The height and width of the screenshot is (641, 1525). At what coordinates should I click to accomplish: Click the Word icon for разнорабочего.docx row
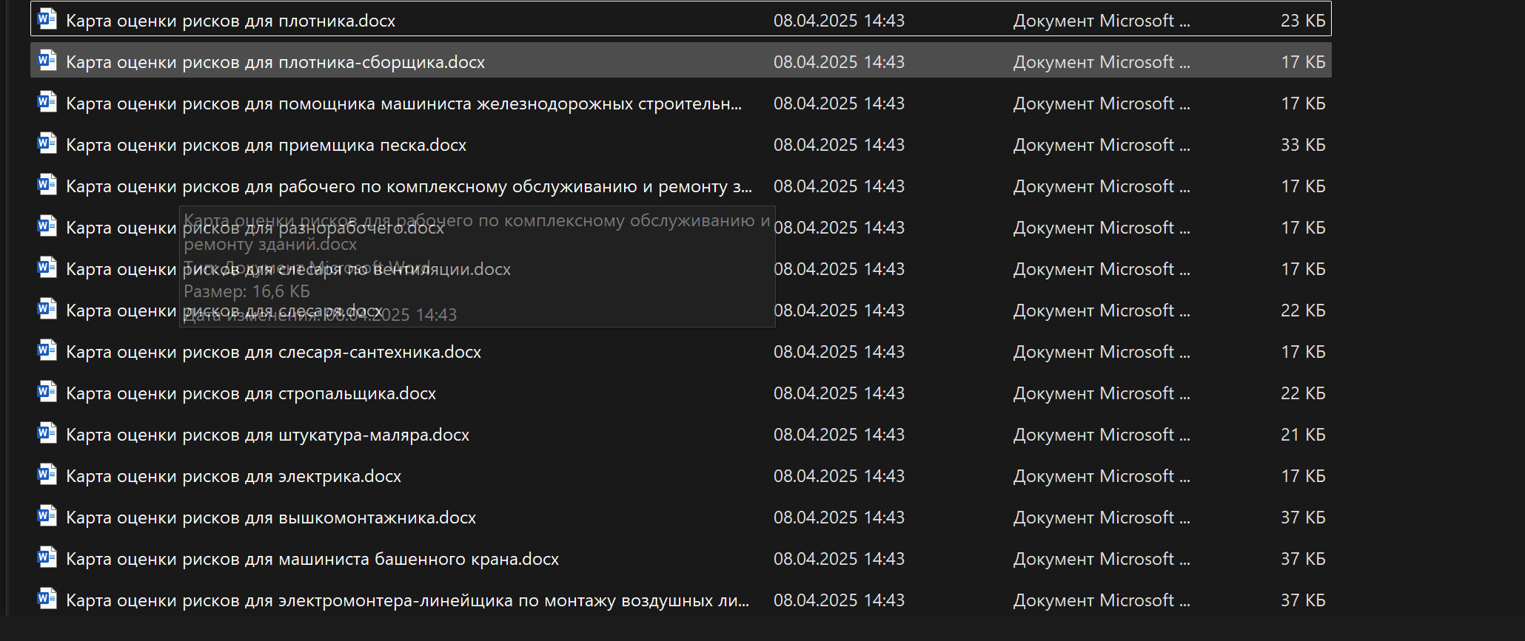(x=47, y=226)
